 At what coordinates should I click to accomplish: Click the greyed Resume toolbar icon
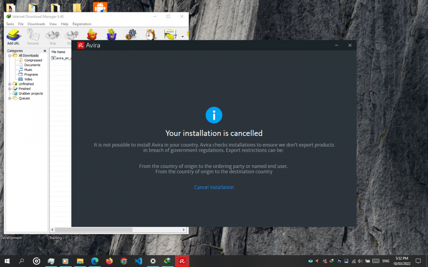coord(33,37)
